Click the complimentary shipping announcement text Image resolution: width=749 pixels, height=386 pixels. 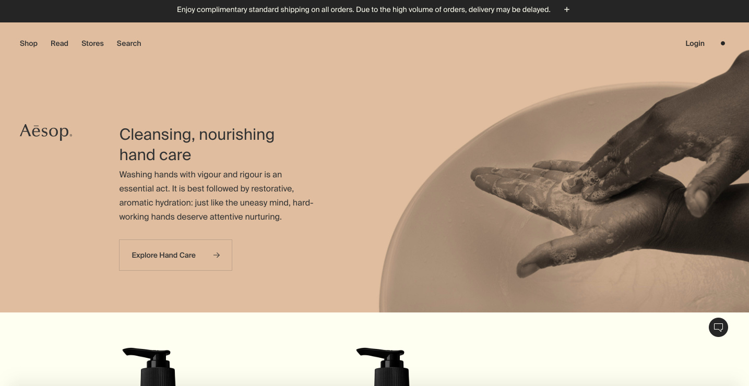(363, 9)
